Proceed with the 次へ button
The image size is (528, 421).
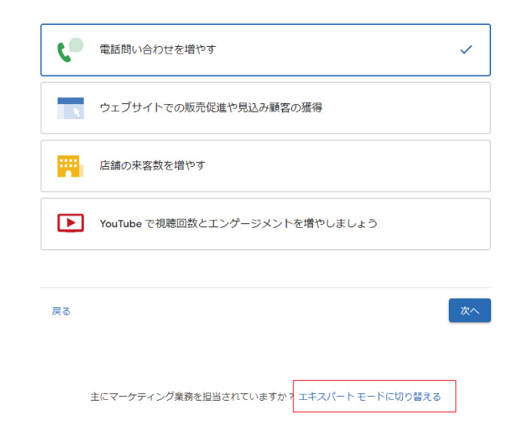pyautogui.click(x=469, y=310)
